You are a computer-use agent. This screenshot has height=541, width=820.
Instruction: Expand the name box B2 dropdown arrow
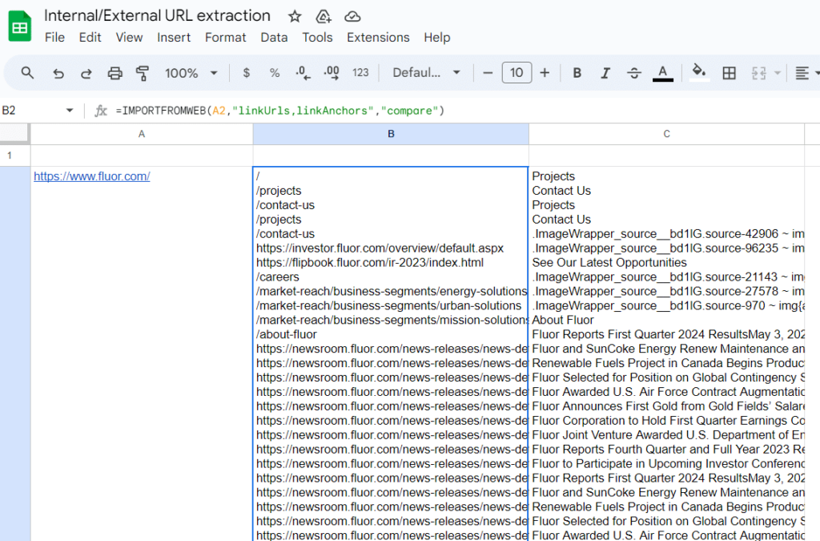coord(70,111)
